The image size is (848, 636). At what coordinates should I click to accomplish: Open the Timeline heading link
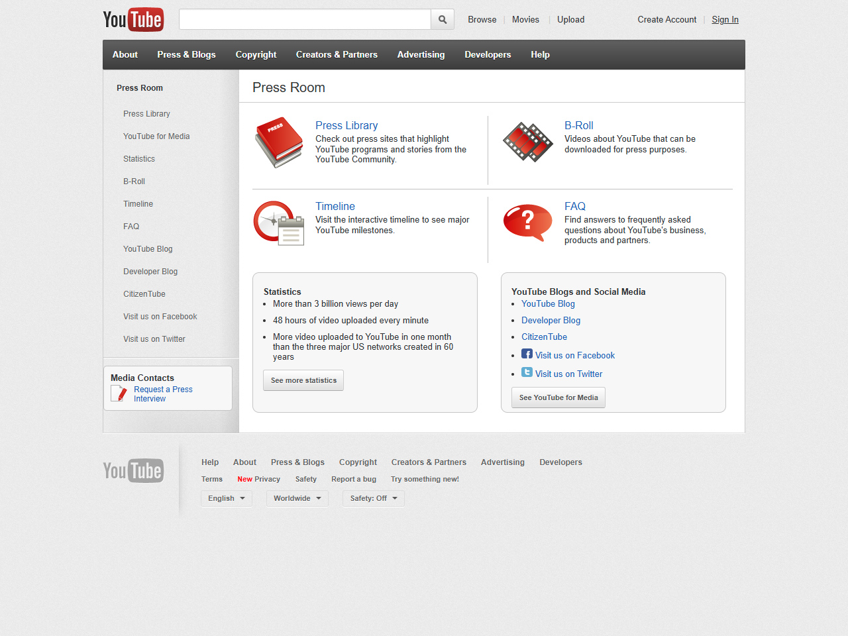tap(335, 206)
